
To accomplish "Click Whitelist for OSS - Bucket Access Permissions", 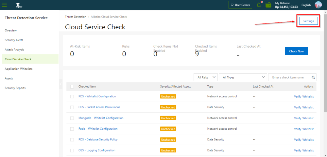I will (308, 107).
